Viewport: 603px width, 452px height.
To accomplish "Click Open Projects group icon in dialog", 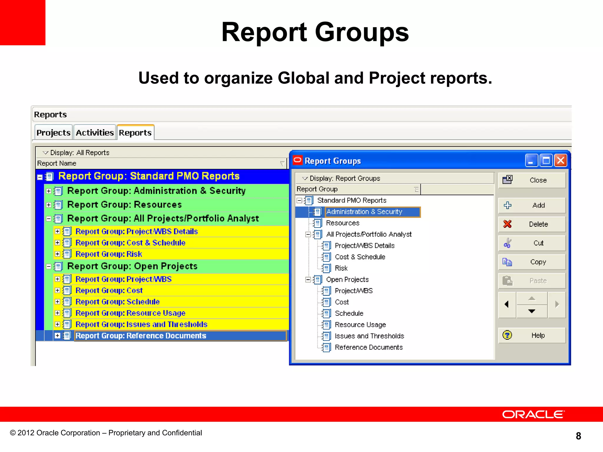I will click(317, 280).
